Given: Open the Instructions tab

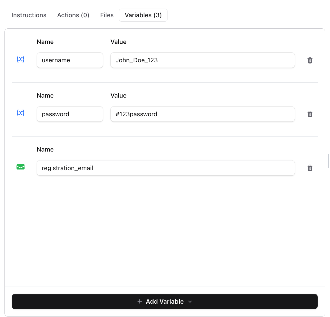Looking at the screenshot, I should [x=29, y=15].
